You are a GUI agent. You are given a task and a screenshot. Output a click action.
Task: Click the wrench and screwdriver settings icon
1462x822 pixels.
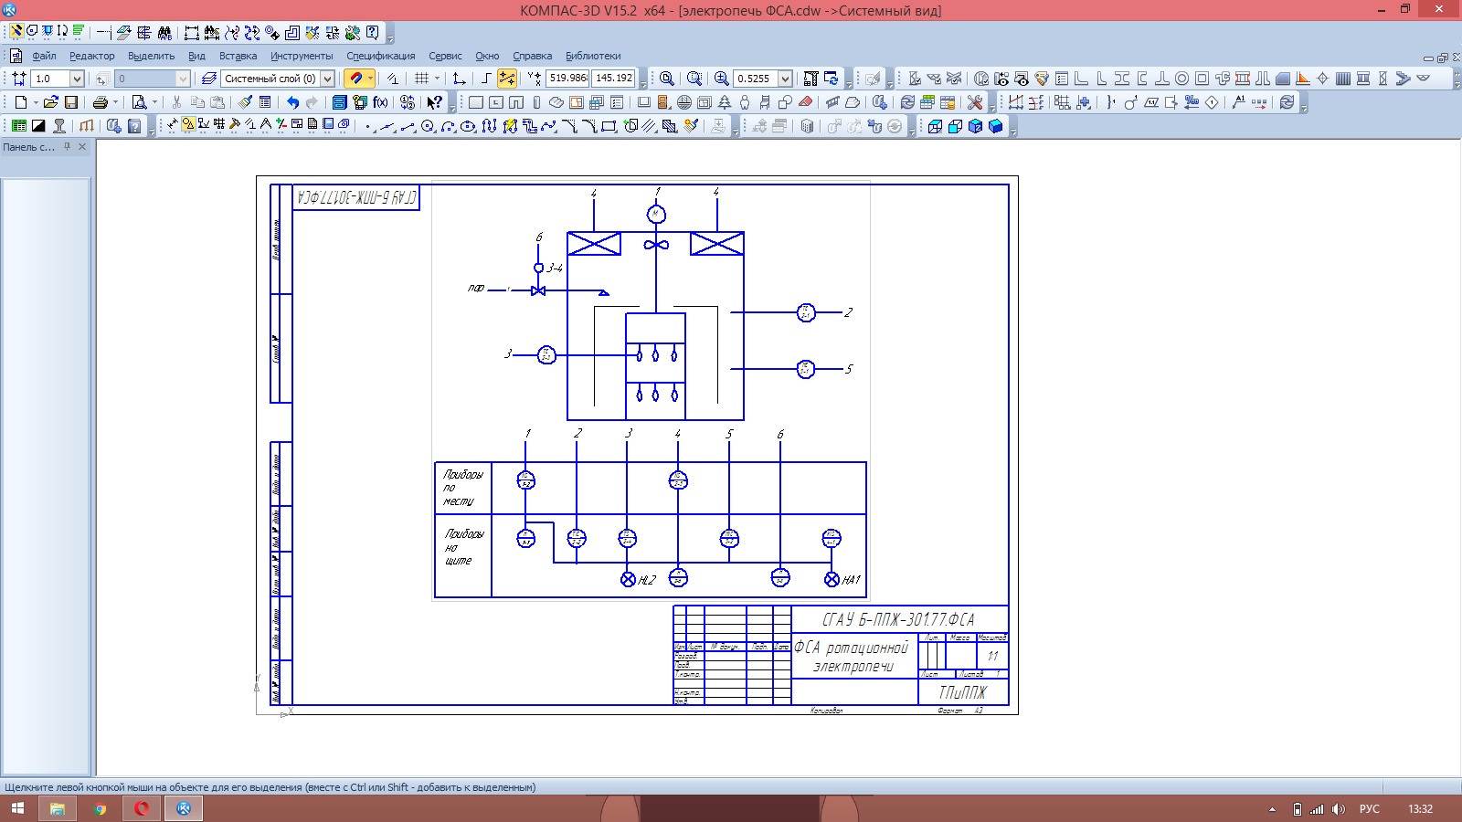(x=975, y=102)
